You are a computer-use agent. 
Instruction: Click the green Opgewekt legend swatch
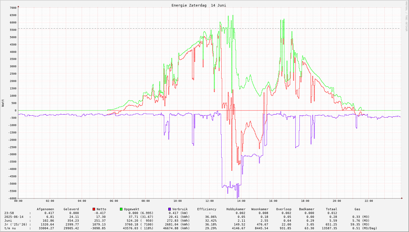click(121, 209)
